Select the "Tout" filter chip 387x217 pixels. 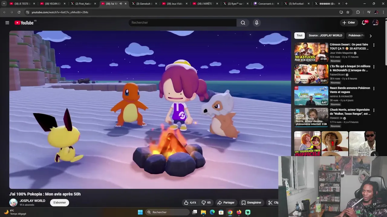[299, 35]
